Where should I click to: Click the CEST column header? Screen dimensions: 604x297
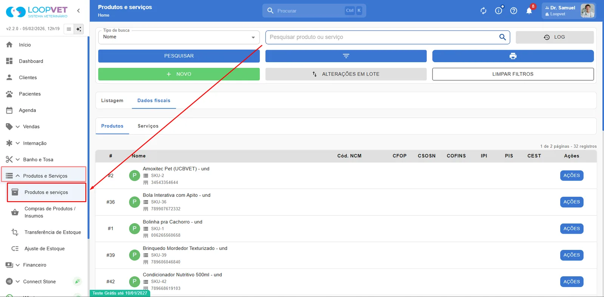click(x=534, y=156)
